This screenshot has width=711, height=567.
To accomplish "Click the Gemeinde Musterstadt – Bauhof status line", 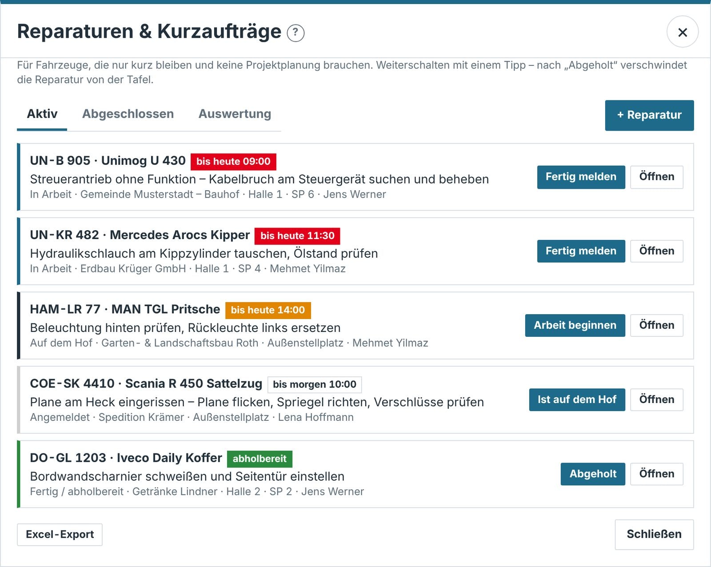I will coord(208,195).
